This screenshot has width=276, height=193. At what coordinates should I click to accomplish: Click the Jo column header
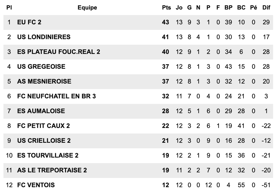click(x=179, y=8)
